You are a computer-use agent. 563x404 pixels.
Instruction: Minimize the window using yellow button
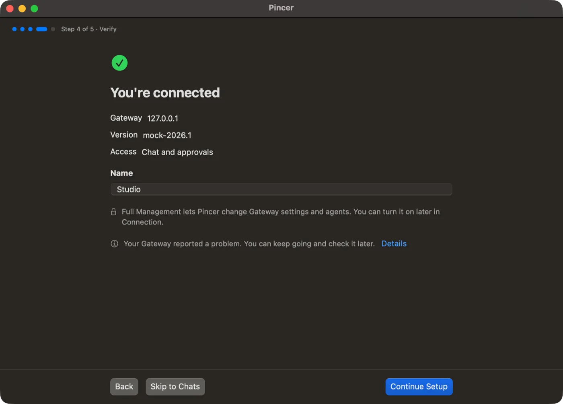[x=22, y=8]
